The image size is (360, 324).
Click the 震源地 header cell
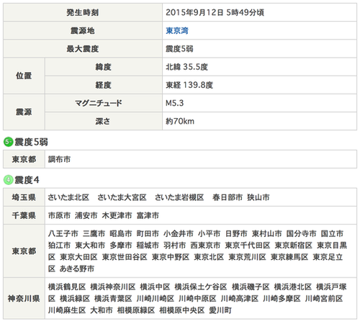click(83, 30)
